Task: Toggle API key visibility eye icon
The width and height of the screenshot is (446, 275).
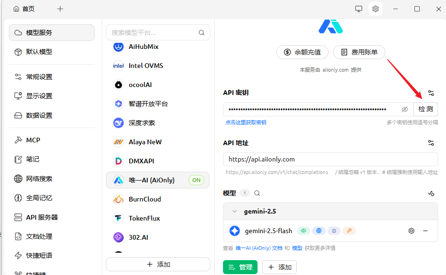Action: (x=405, y=109)
